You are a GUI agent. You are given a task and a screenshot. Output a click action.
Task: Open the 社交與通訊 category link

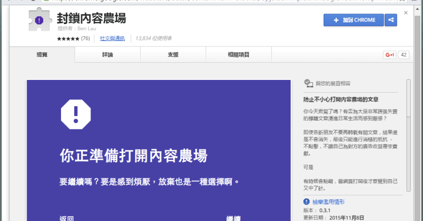pos(112,38)
